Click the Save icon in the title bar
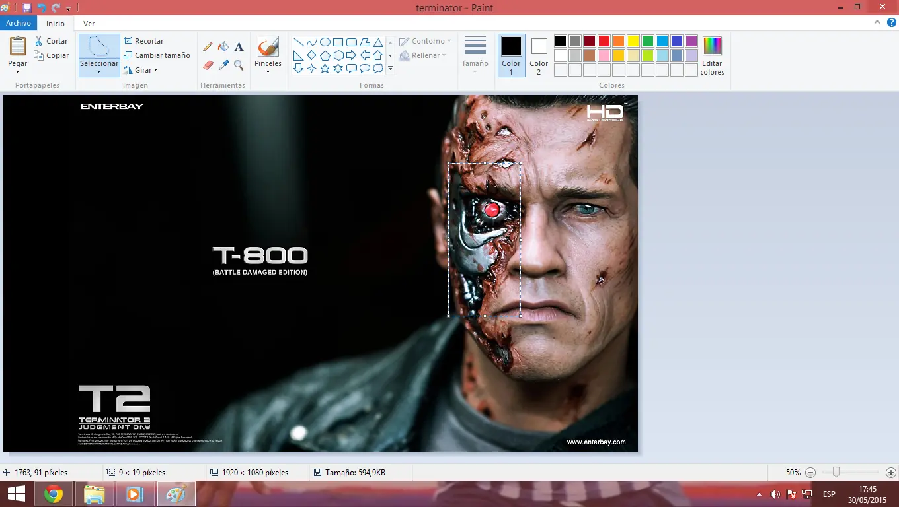This screenshot has height=507, width=899. click(x=27, y=7)
